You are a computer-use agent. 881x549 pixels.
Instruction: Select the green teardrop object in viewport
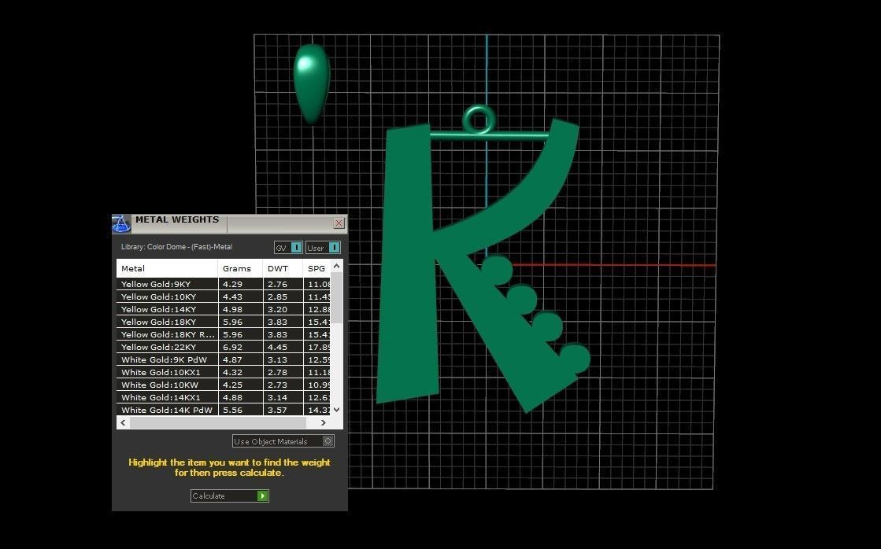[311, 83]
